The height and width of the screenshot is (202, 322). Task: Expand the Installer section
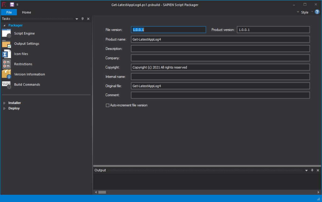4,103
